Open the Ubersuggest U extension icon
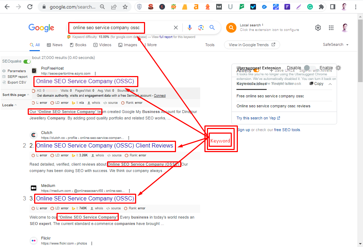Screen dimensions: 363x247 (x=230, y=7)
